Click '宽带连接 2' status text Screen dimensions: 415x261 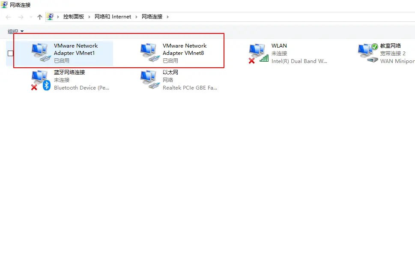click(x=393, y=54)
